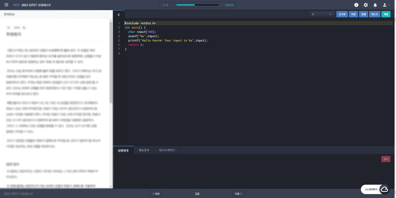This screenshot has width=396, height=198.
Task: Stop execution with the red 정지 button
Action: (x=385, y=159)
